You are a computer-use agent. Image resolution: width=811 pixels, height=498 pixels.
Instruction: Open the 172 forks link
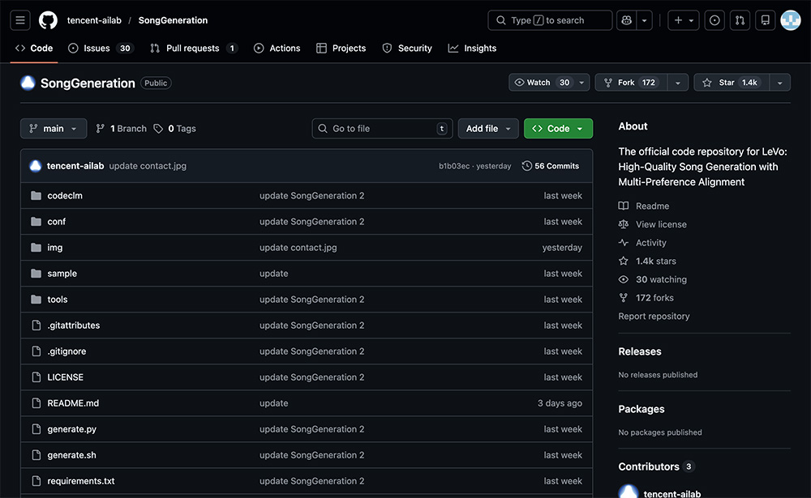tap(654, 297)
